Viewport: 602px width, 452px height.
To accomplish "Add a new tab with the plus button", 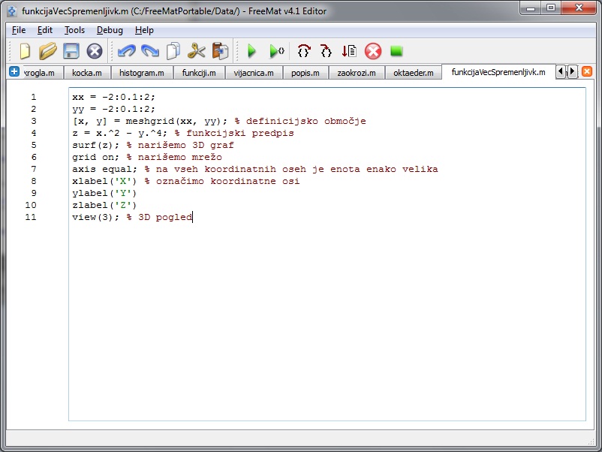I will (14, 71).
